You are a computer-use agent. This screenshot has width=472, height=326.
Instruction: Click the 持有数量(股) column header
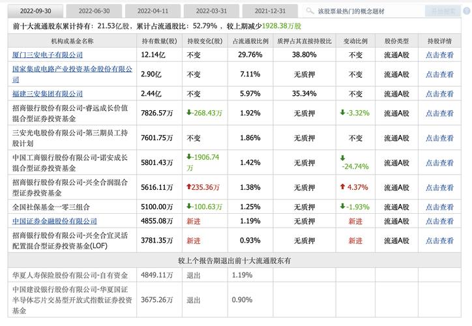tap(160, 41)
